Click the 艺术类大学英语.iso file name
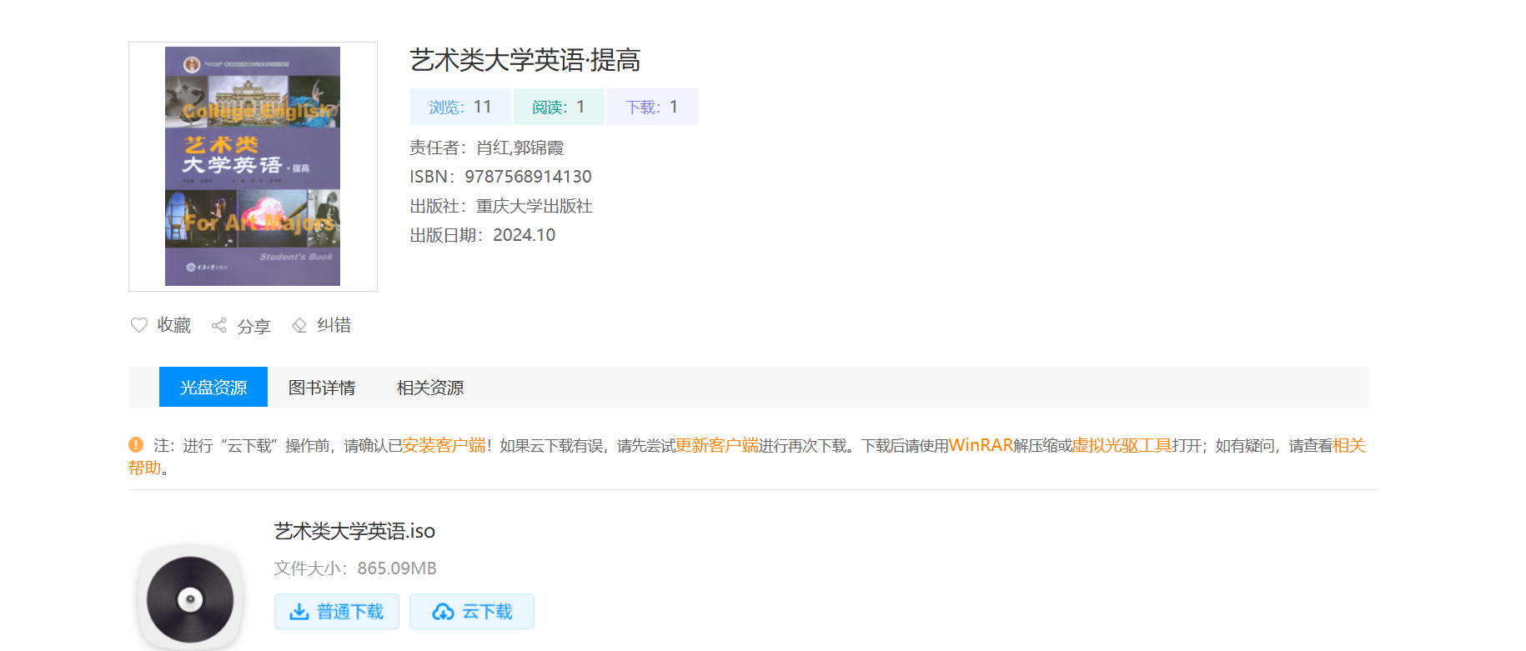 (354, 531)
